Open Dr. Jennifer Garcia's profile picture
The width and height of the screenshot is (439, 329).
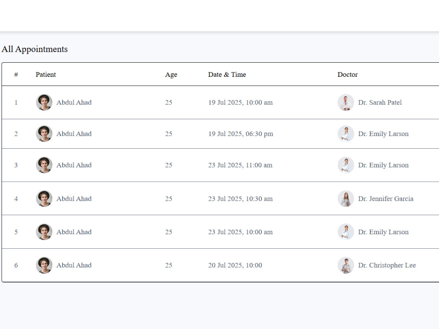point(346,199)
